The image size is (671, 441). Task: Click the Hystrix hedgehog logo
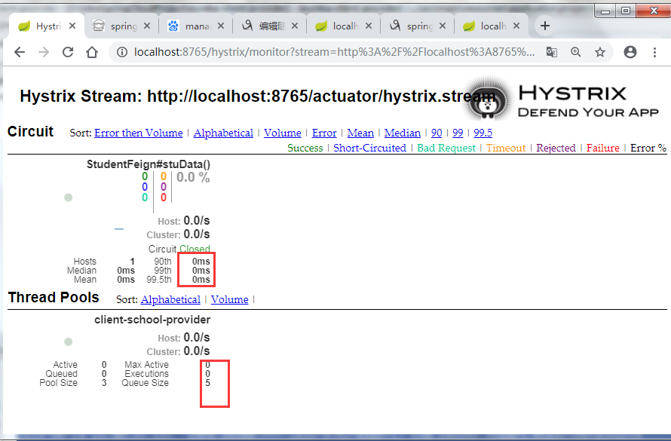(487, 99)
